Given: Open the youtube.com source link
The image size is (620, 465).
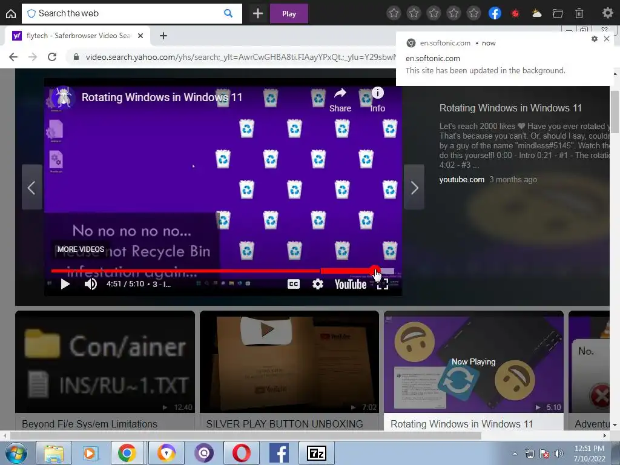Looking at the screenshot, I should point(461,179).
